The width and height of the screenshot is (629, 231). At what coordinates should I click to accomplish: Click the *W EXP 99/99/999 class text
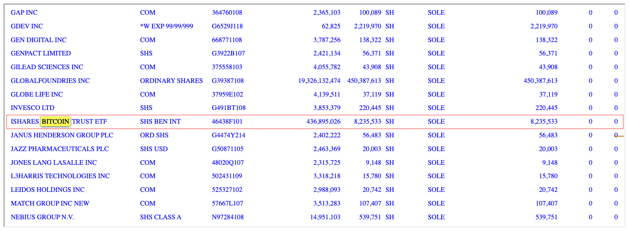(x=167, y=26)
